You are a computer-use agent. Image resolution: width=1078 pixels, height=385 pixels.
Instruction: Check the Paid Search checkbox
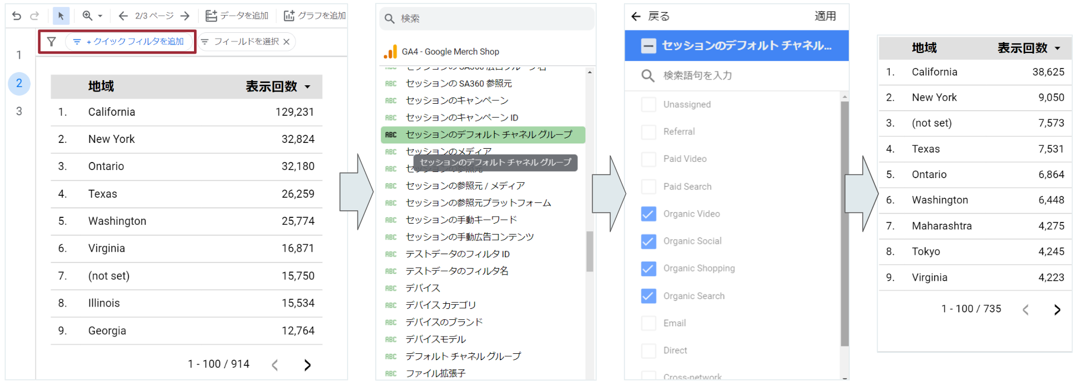click(x=648, y=187)
